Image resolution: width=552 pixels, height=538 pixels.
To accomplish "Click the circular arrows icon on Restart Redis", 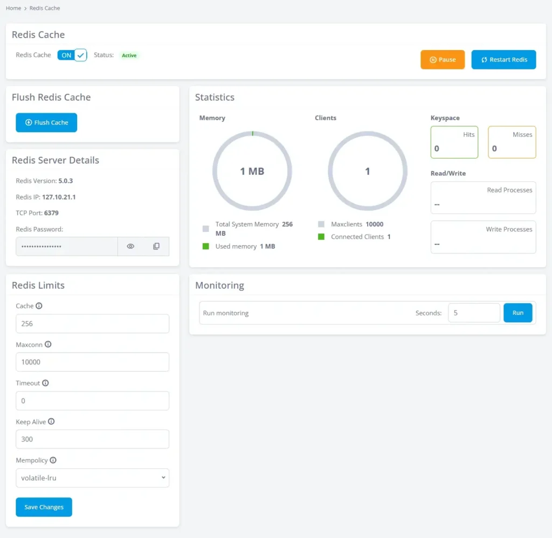I will pos(486,59).
